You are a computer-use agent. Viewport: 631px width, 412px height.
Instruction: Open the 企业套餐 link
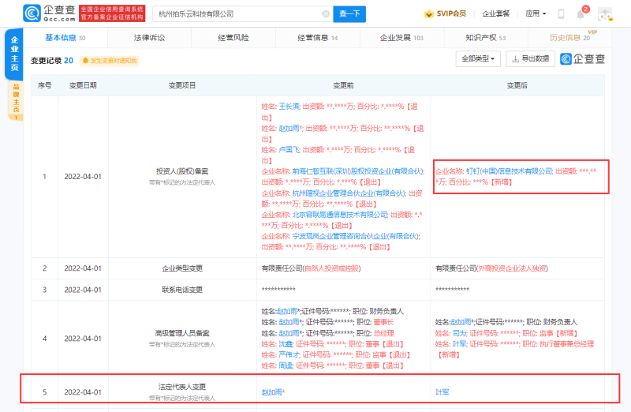tap(496, 13)
